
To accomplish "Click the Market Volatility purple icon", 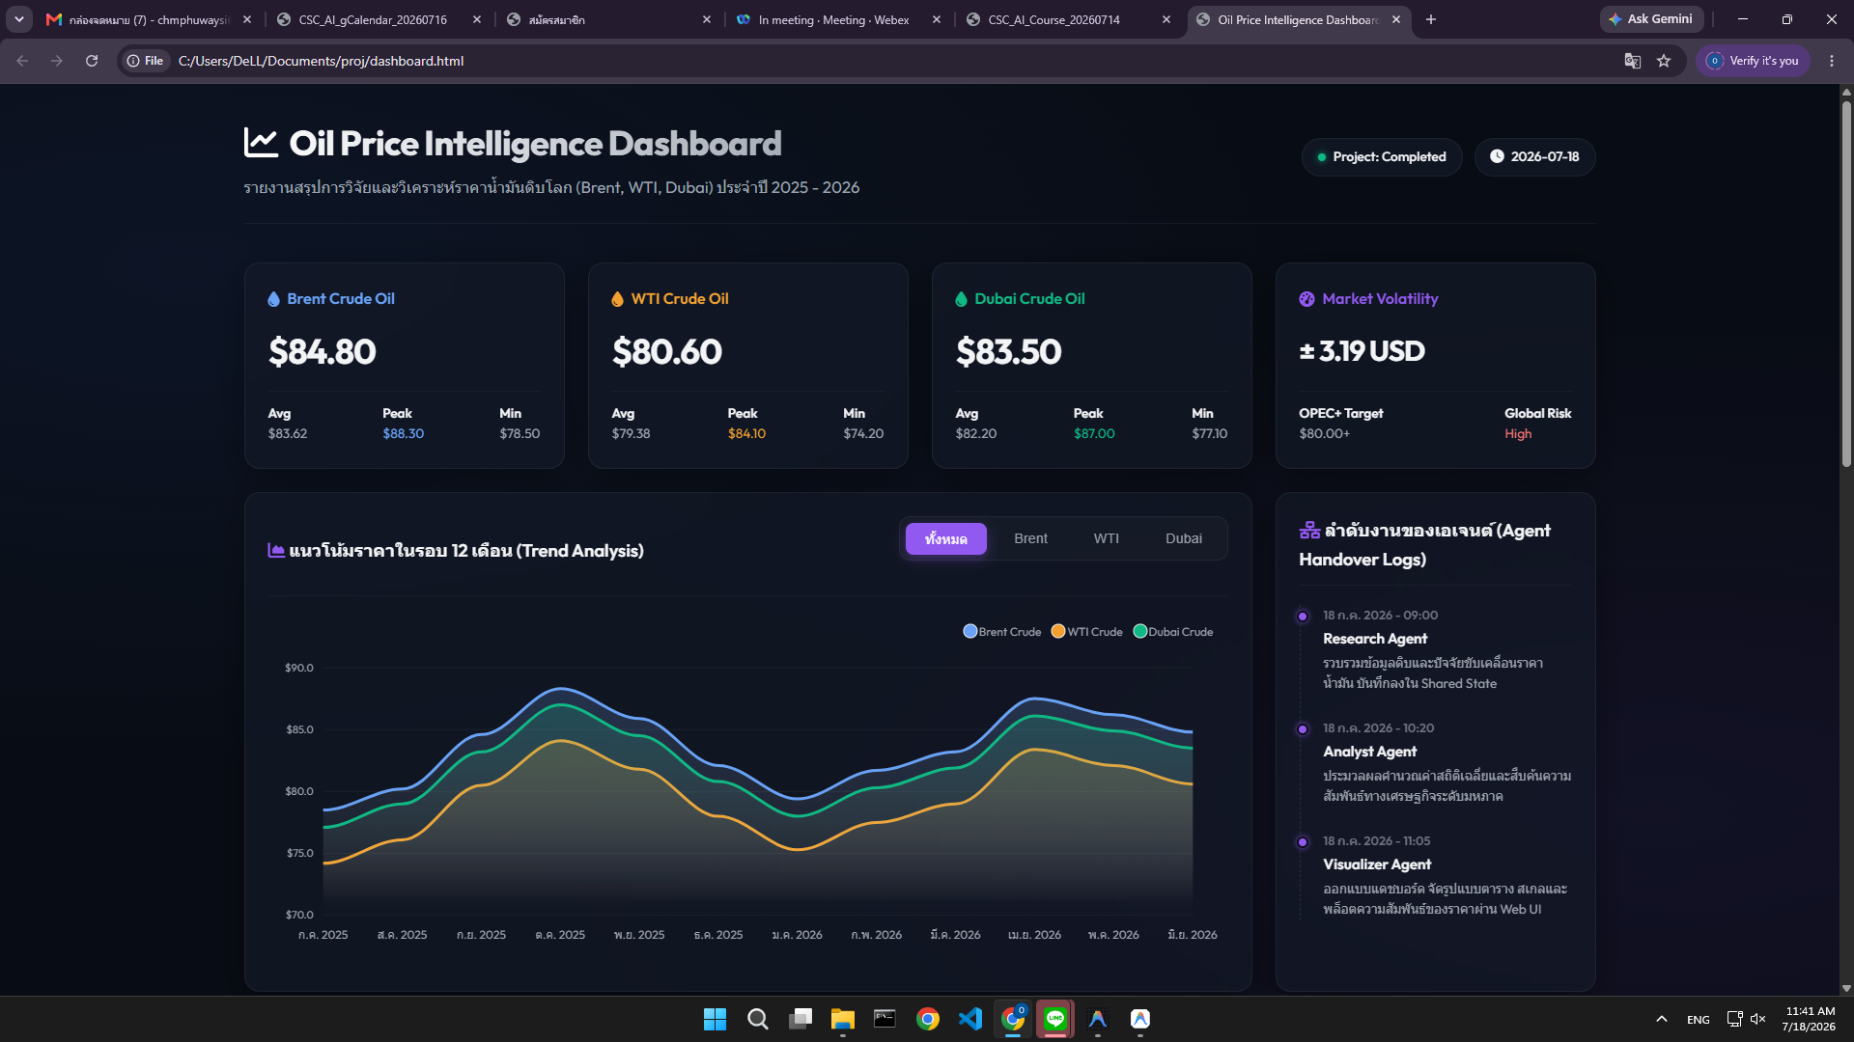I will coord(1306,299).
